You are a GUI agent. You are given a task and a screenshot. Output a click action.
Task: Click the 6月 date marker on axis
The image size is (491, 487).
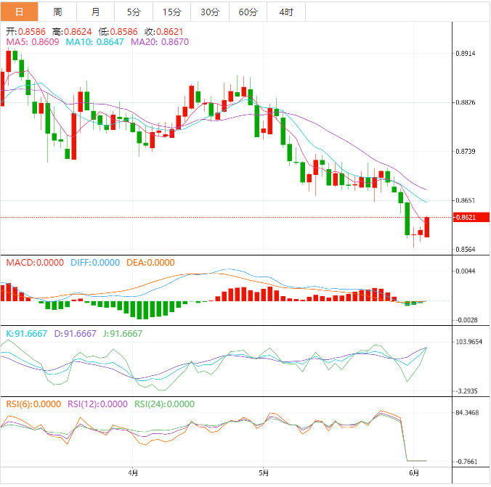(413, 473)
